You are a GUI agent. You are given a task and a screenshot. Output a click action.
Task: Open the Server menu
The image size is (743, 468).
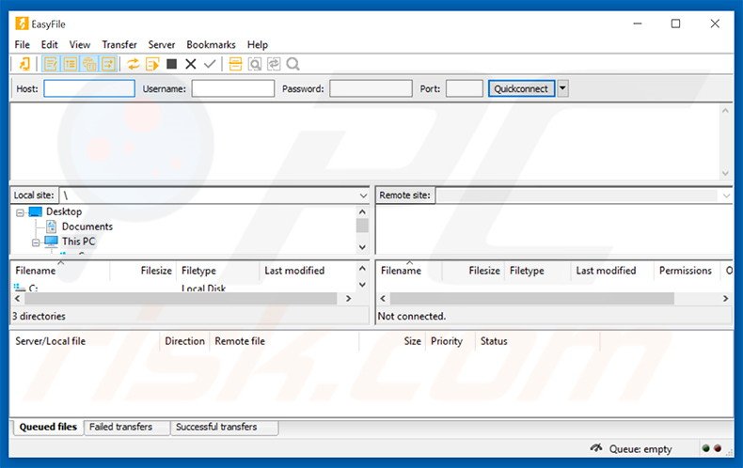[x=162, y=44]
